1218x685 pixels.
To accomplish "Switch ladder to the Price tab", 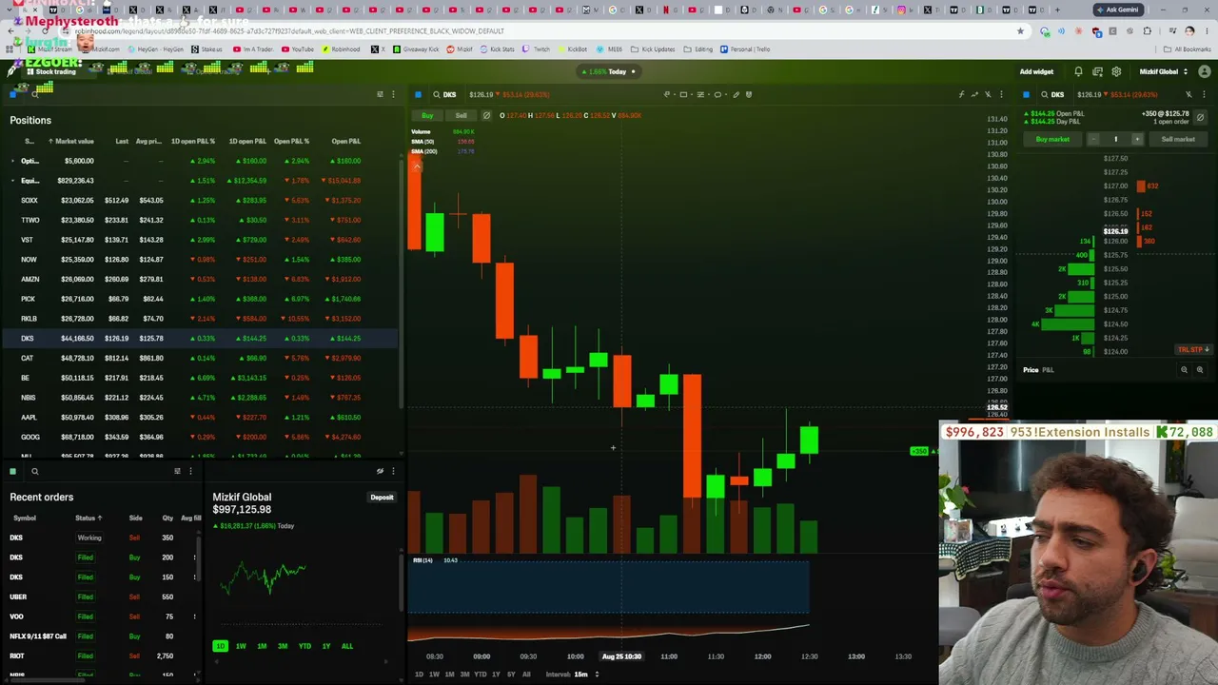I will tap(1031, 370).
